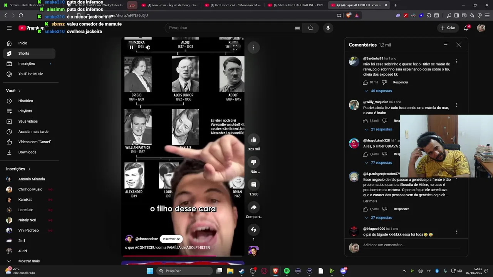Switch to the Tom Rosin browser tab
The height and width of the screenshot is (277, 493).
(169, 5)
